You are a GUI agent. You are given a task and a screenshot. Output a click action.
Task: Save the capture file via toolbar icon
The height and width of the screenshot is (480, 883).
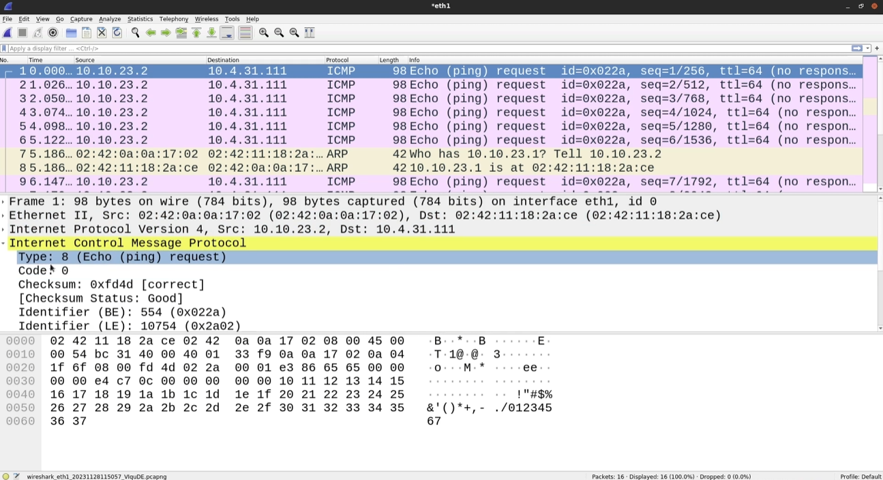click(87, 33)
